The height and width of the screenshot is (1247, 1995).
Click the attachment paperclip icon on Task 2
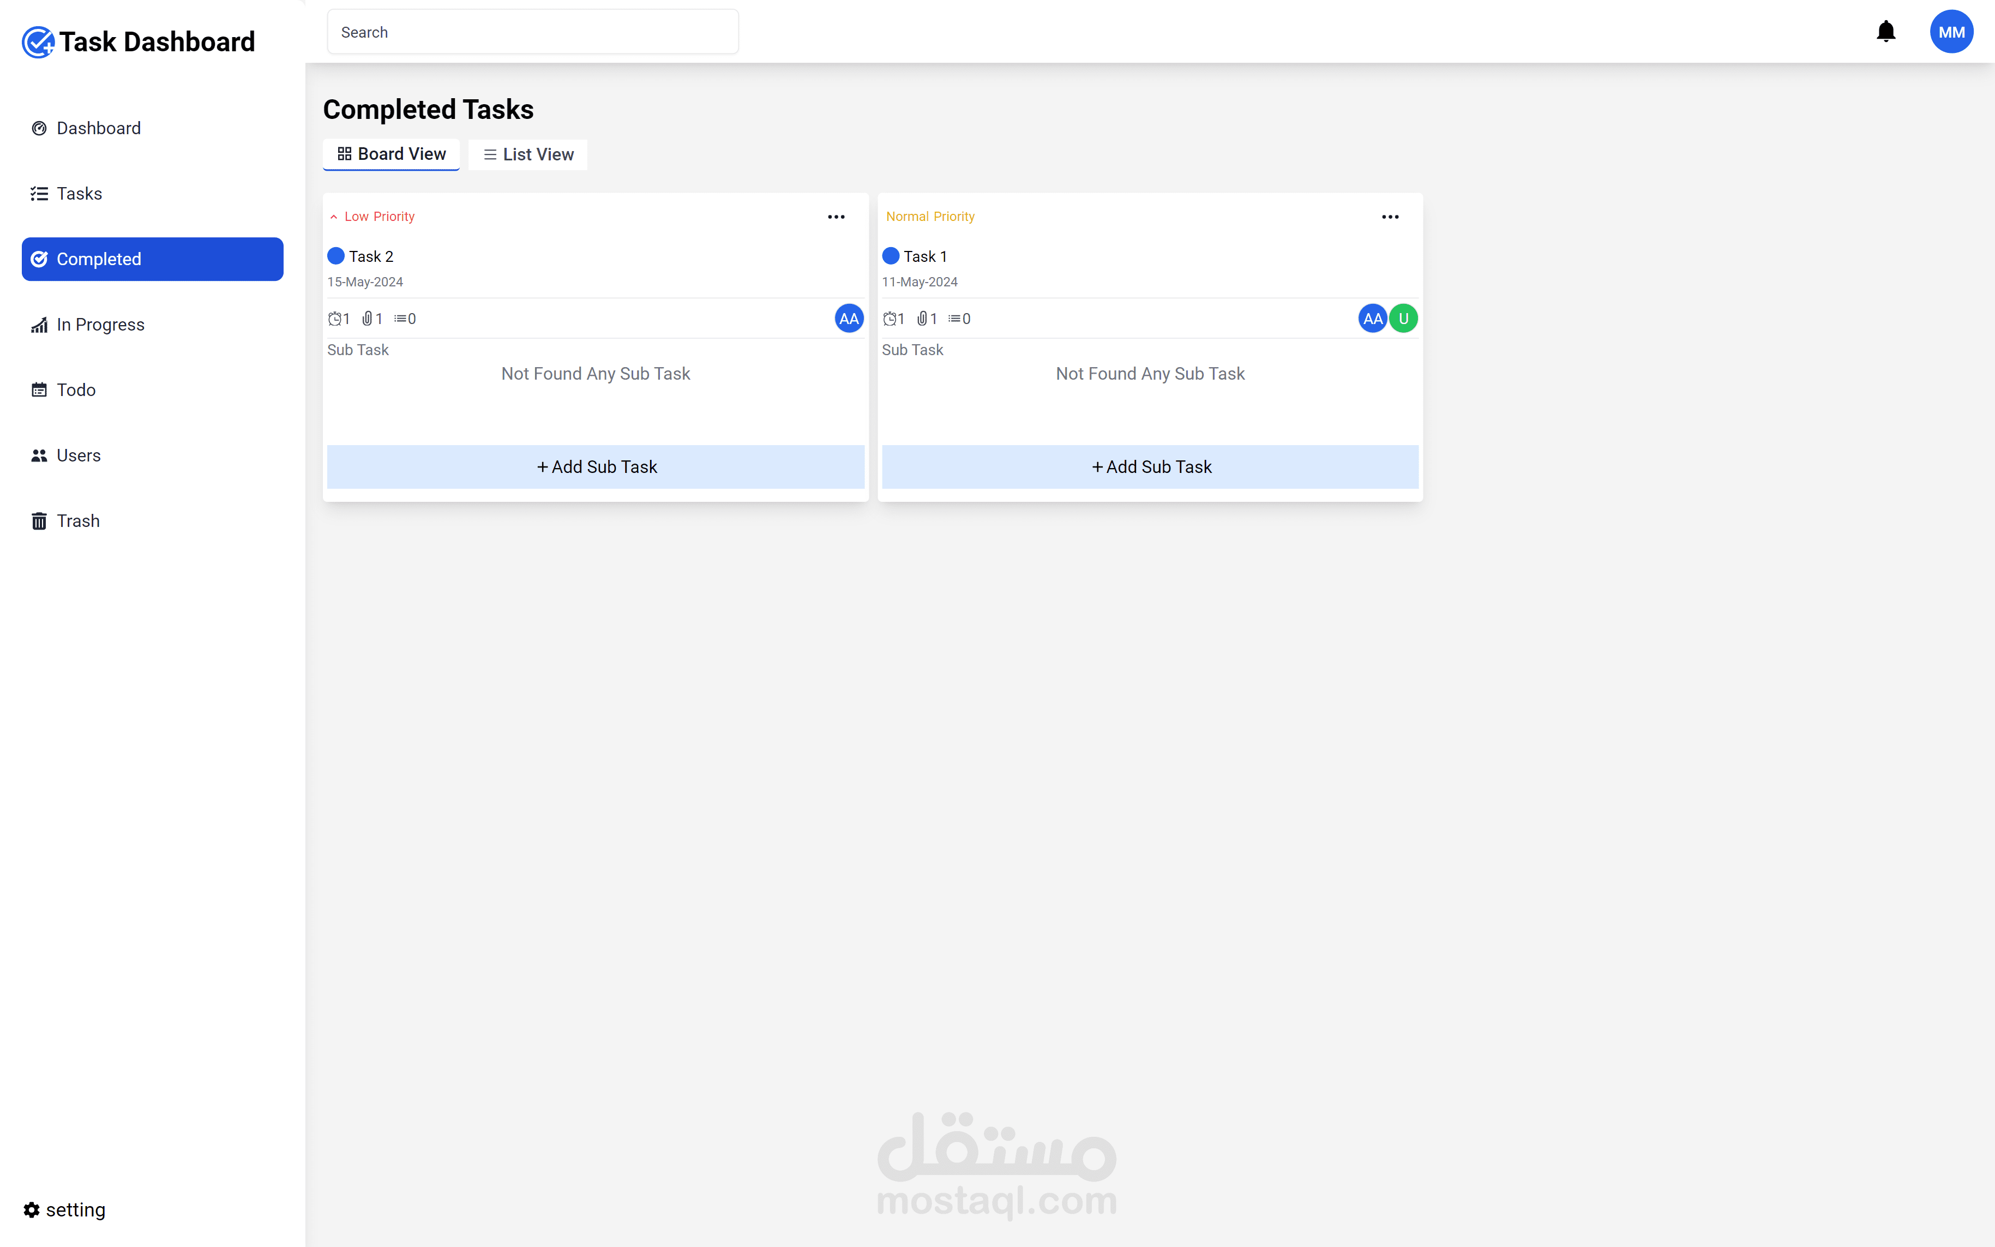coord(367,319)
